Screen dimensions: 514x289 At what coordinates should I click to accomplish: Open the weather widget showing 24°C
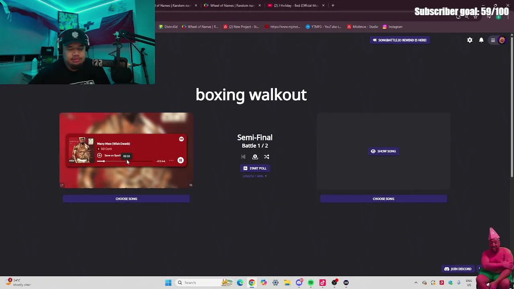pos(18,283)
